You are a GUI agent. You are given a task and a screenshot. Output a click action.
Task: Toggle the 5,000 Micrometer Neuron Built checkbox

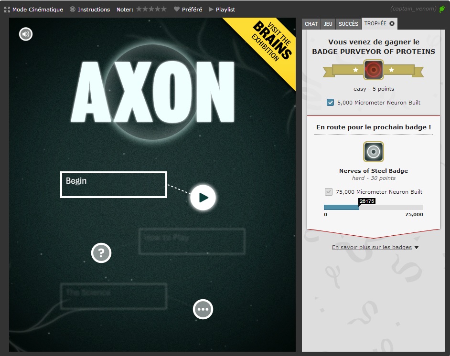330,103
